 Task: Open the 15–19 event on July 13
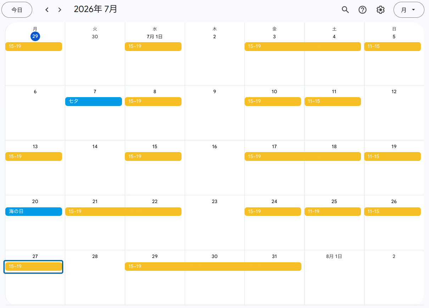pos(34,156)
